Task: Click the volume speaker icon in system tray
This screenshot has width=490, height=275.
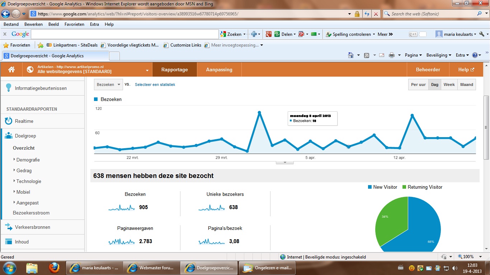Action: pyautogui.click(x=455, y=268)
